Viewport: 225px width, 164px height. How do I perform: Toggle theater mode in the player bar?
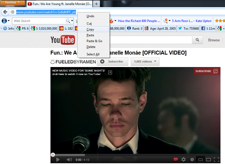tap(208, 159)
